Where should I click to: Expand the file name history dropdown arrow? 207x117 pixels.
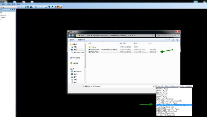(x=153, y=86)
